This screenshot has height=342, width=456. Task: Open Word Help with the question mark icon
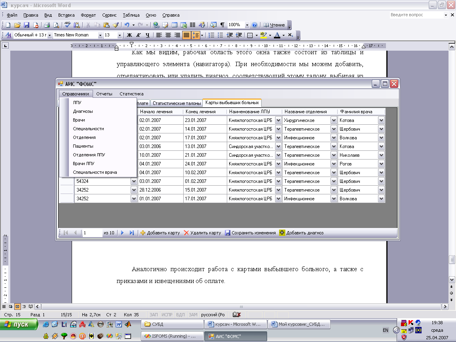pyautogui.click(x=255, y=25)
